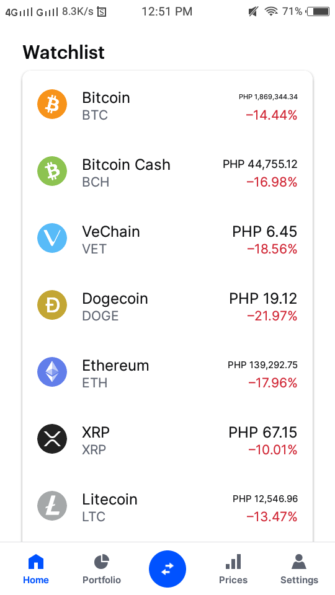Tap the orange Bitcoin coin icon

[x=52, y=104]
